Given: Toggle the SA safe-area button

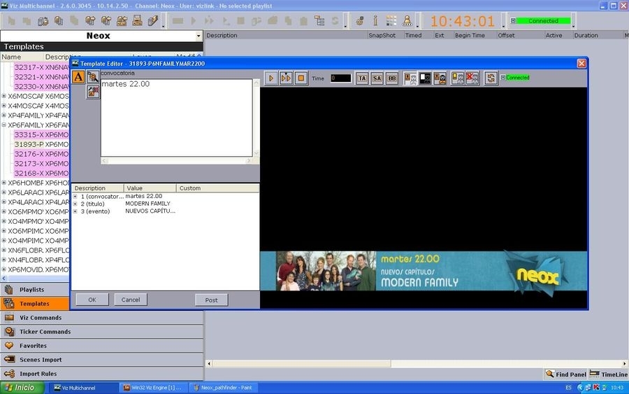Looking at the screenshot, I should coord(377,78).
